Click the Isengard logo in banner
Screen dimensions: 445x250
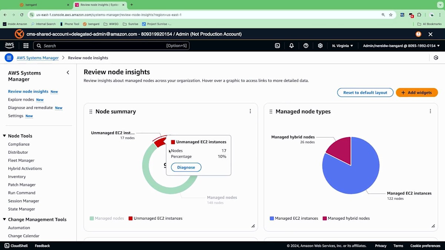click(x=19, y=34)
